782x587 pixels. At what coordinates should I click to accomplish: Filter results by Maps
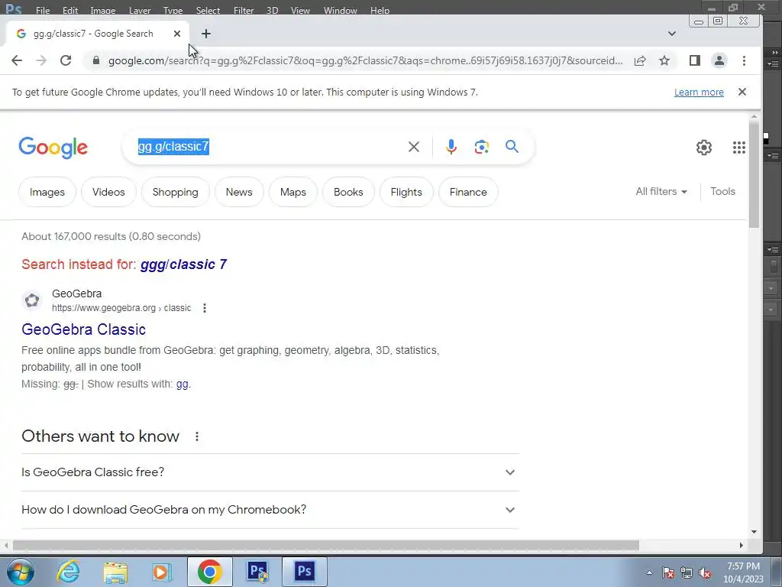coord(292,192)
